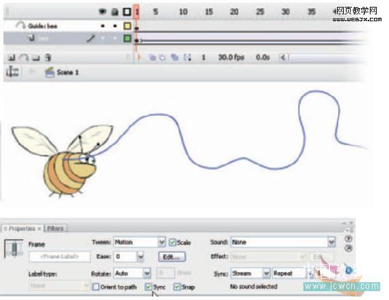Close the Properties tab
Screen dimensions: 389x300
click(x=39, y=229)
